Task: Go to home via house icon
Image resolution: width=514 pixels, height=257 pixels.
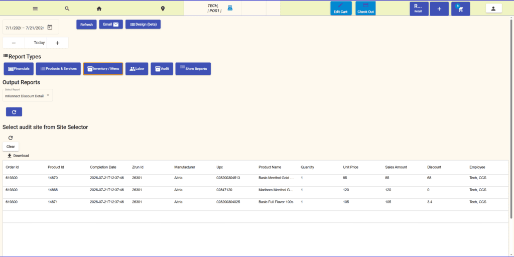Action: (99, 9)
